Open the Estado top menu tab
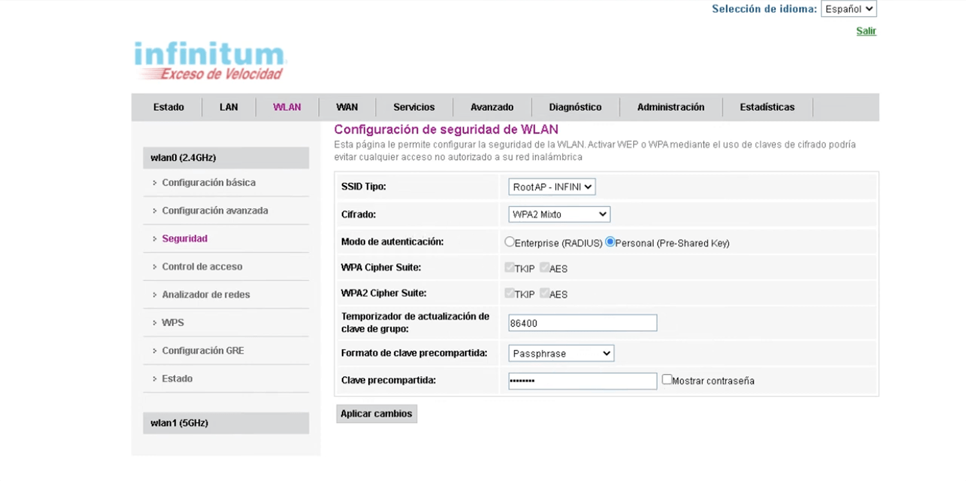The height and width of the screenshot is (481, 966). (168, 107)
